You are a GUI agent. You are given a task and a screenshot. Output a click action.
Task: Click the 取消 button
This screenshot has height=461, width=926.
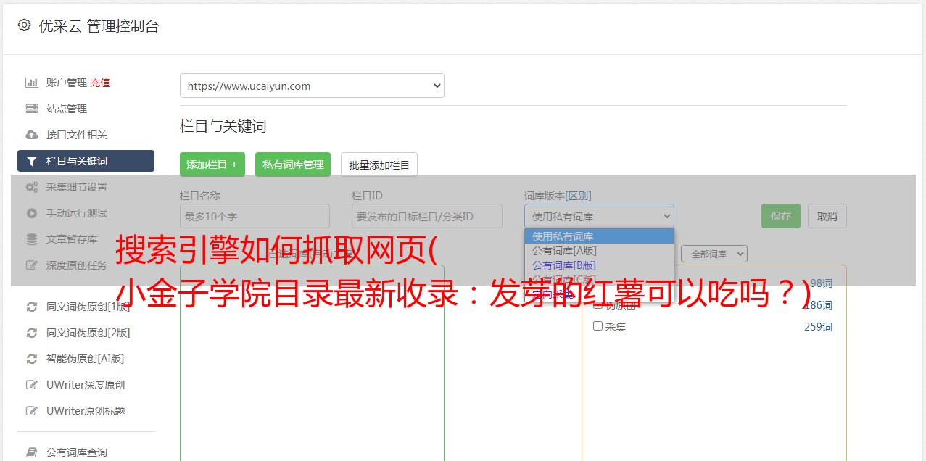pyautogui.click(x=827, y=216)
